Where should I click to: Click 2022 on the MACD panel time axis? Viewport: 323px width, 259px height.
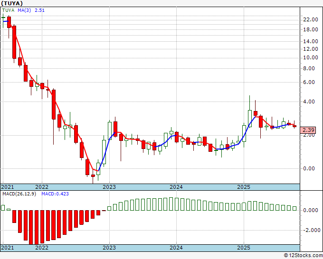coord(42,248)
